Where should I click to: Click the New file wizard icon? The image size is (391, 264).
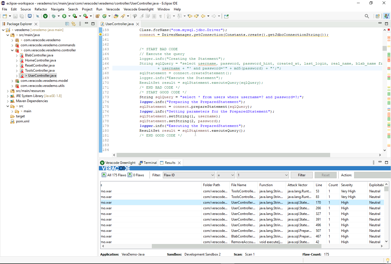[5, 16]
